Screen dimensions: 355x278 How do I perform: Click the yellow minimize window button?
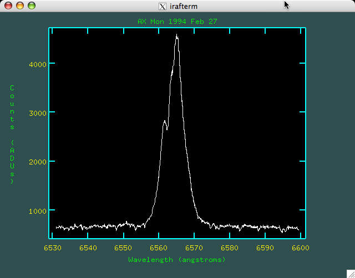click(x=20, y=6)
